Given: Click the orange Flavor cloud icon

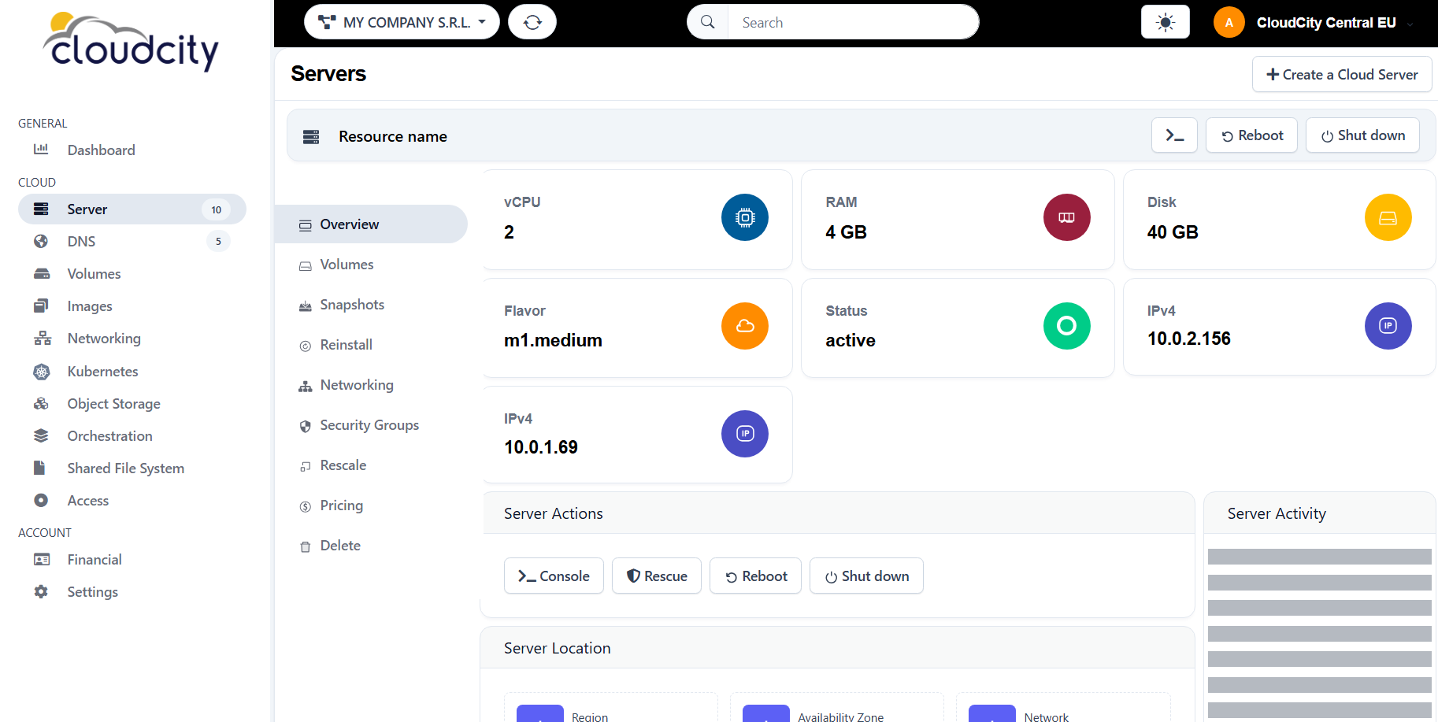Looking at the screenshot, I should point(745,326).
